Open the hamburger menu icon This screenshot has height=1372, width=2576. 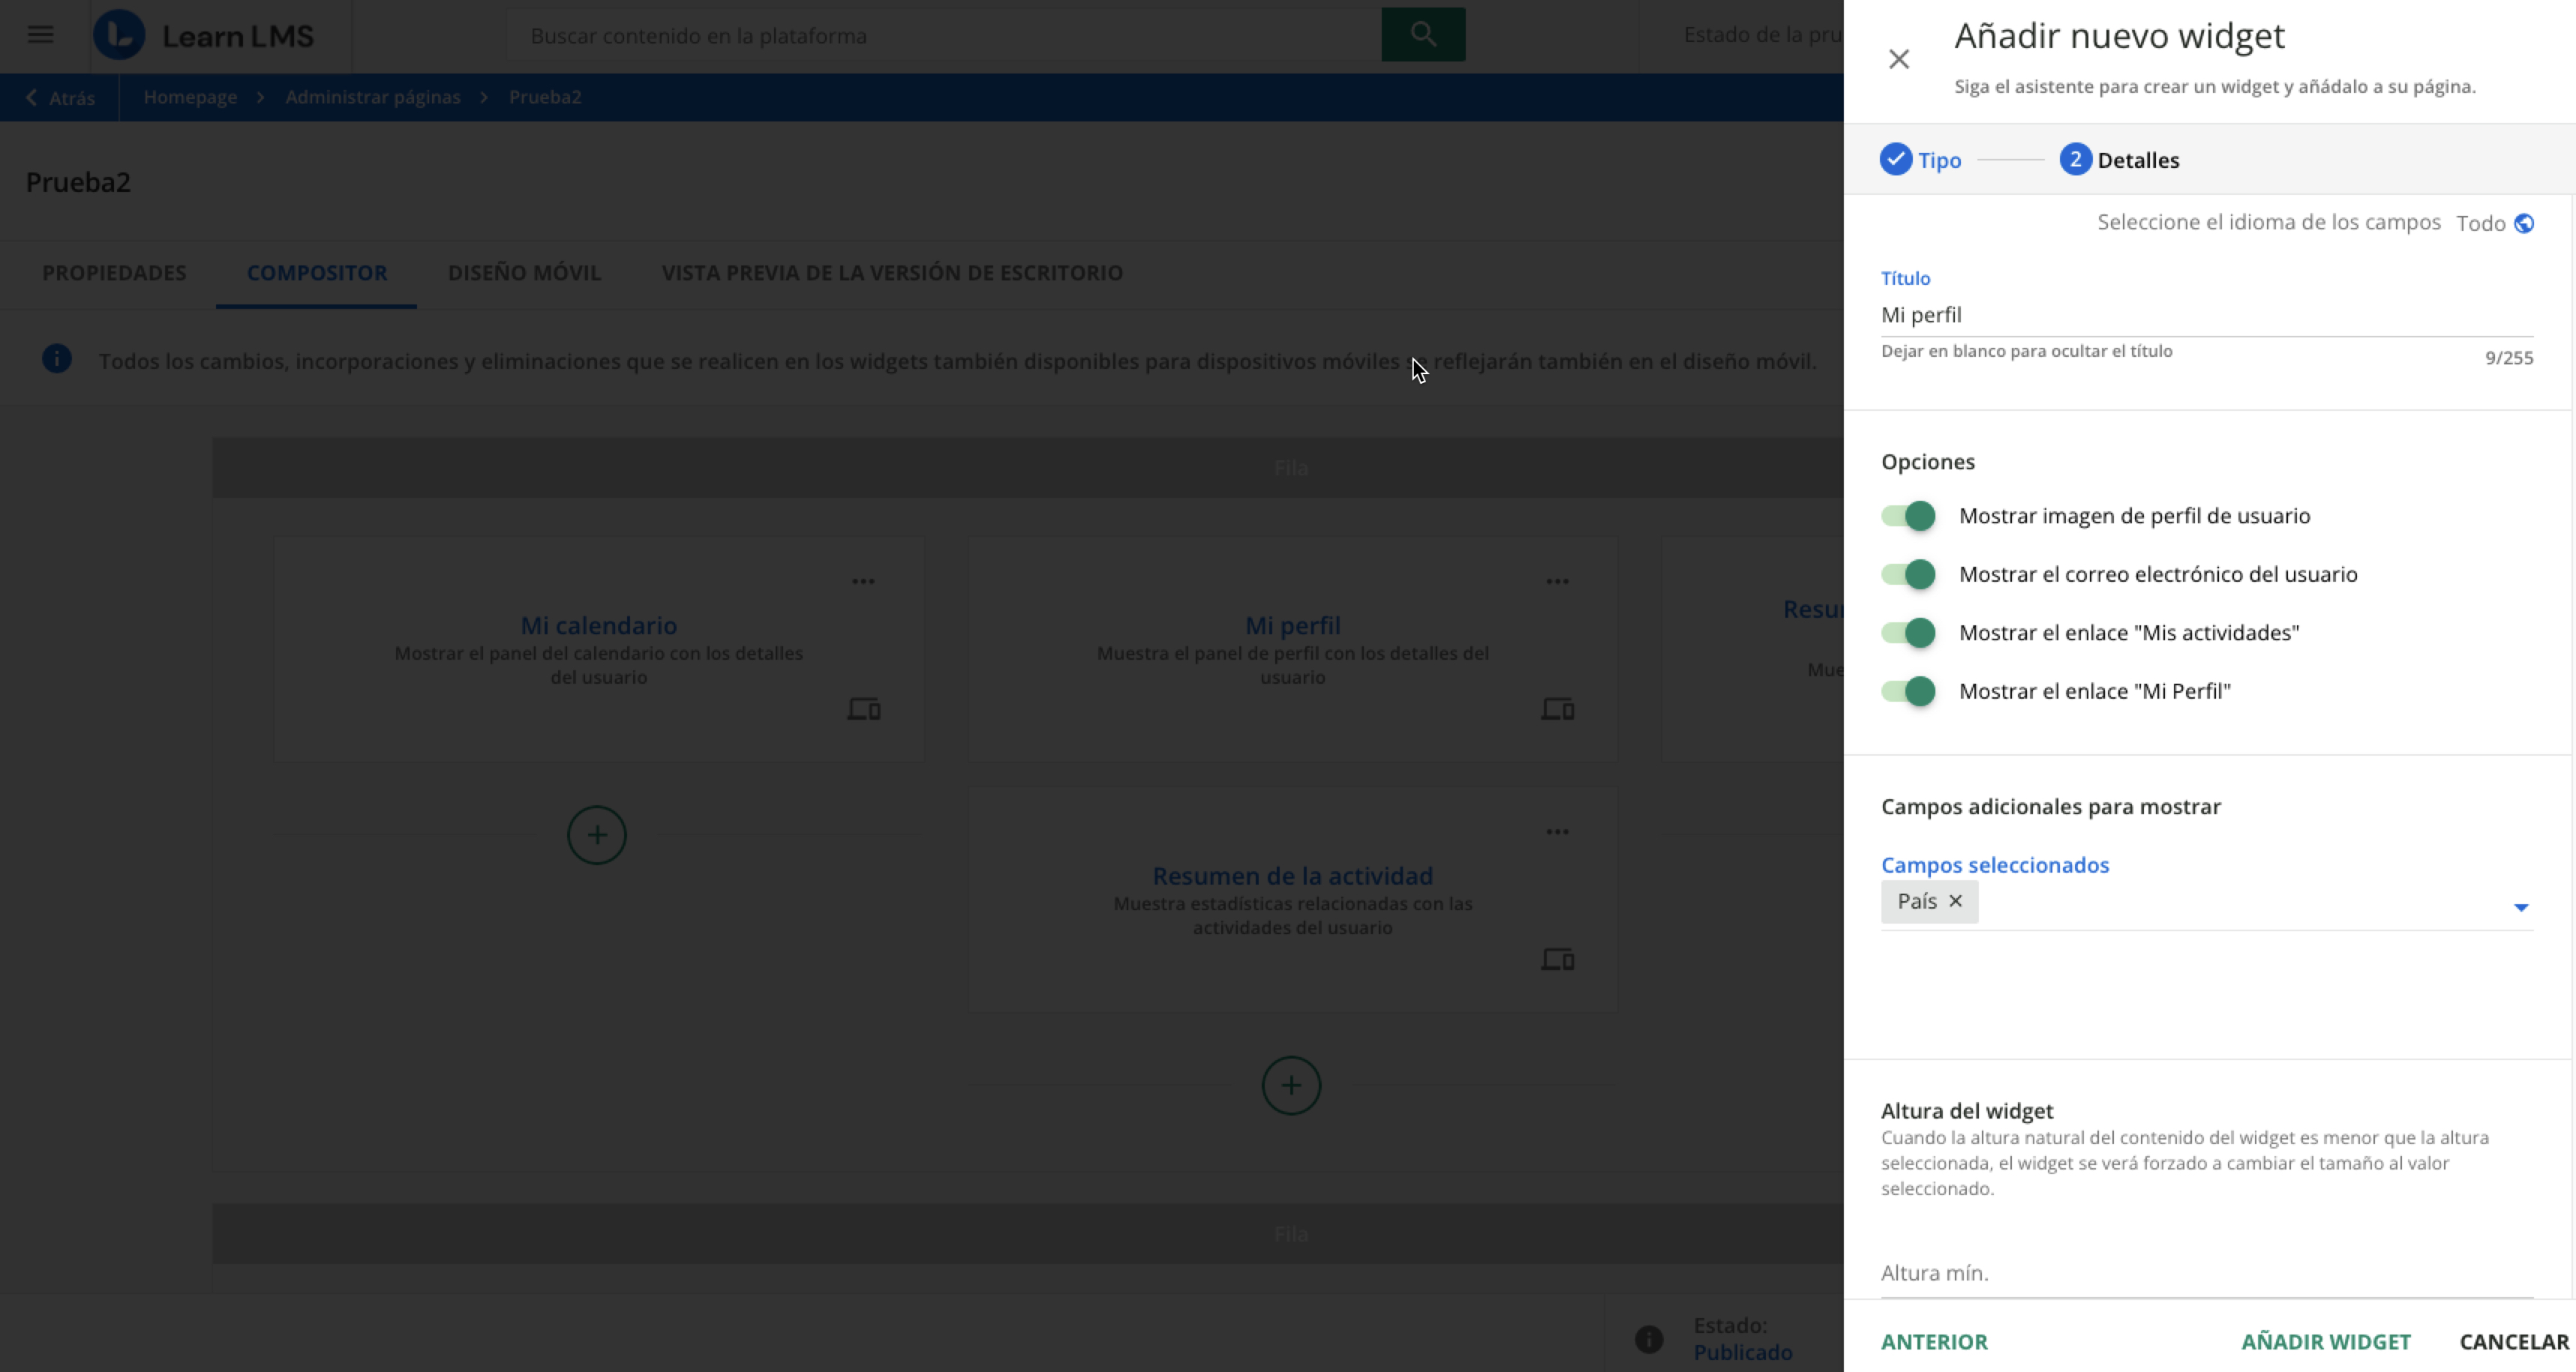tap(40, 35)
